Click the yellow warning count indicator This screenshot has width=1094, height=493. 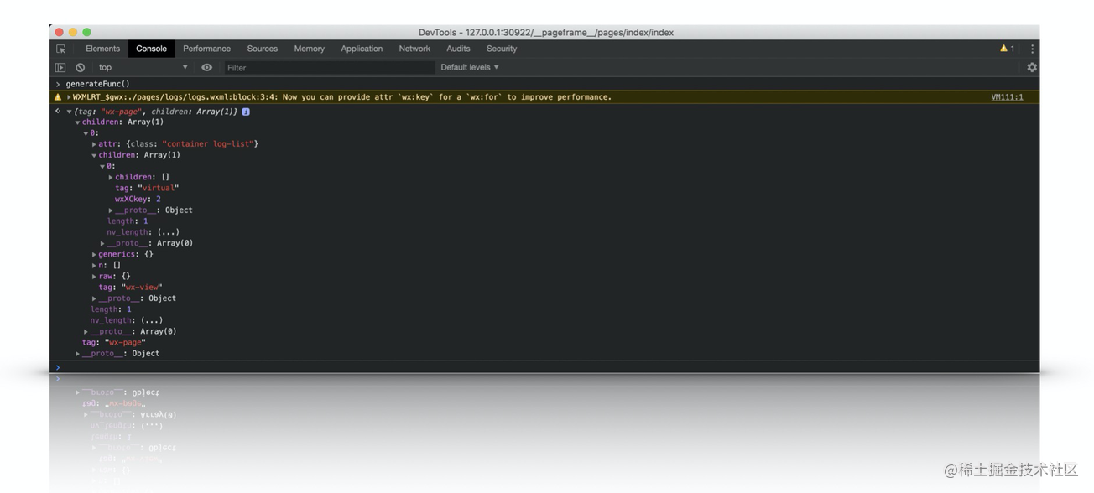click(1007, 49)
